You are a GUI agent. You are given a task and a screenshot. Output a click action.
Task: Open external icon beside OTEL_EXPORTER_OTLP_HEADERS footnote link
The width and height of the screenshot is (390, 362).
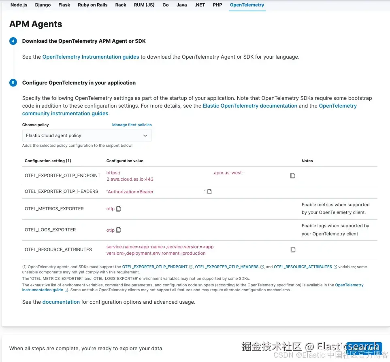(262, 267)
